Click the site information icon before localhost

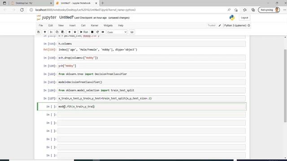[31, 10]
